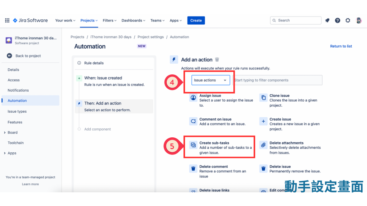Open the app switcher grid icon

pyautogui.click(x=7, y=20)
